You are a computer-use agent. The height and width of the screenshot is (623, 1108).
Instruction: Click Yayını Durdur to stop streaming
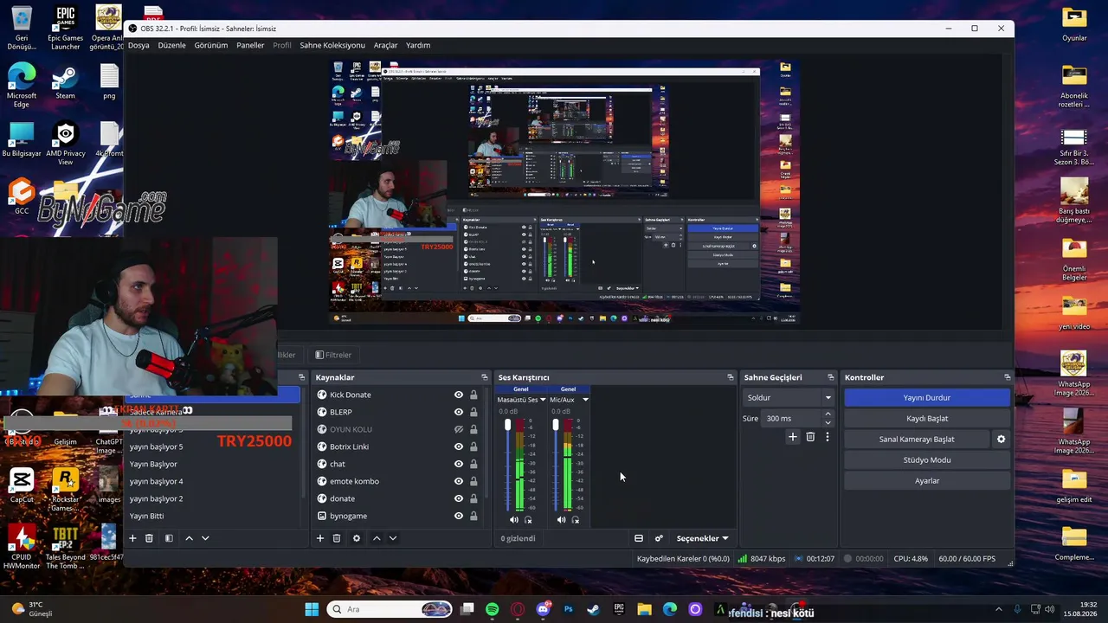pyautogui.click(x=927, y=398)
